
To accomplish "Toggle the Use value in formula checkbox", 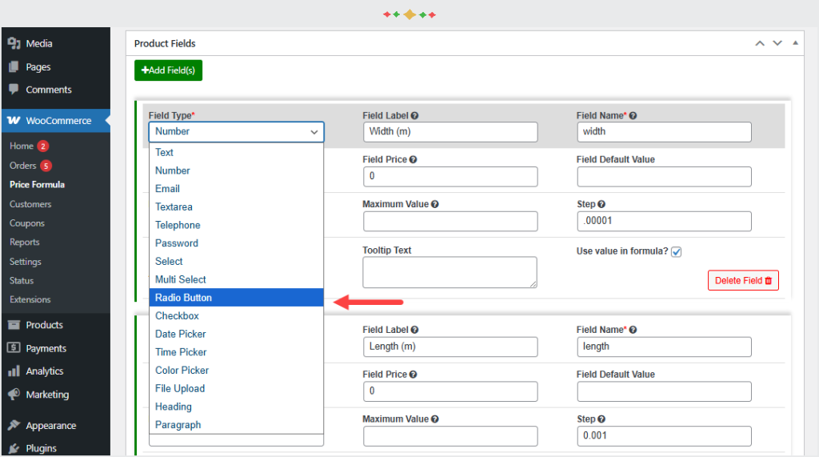I will coord(677,252).
